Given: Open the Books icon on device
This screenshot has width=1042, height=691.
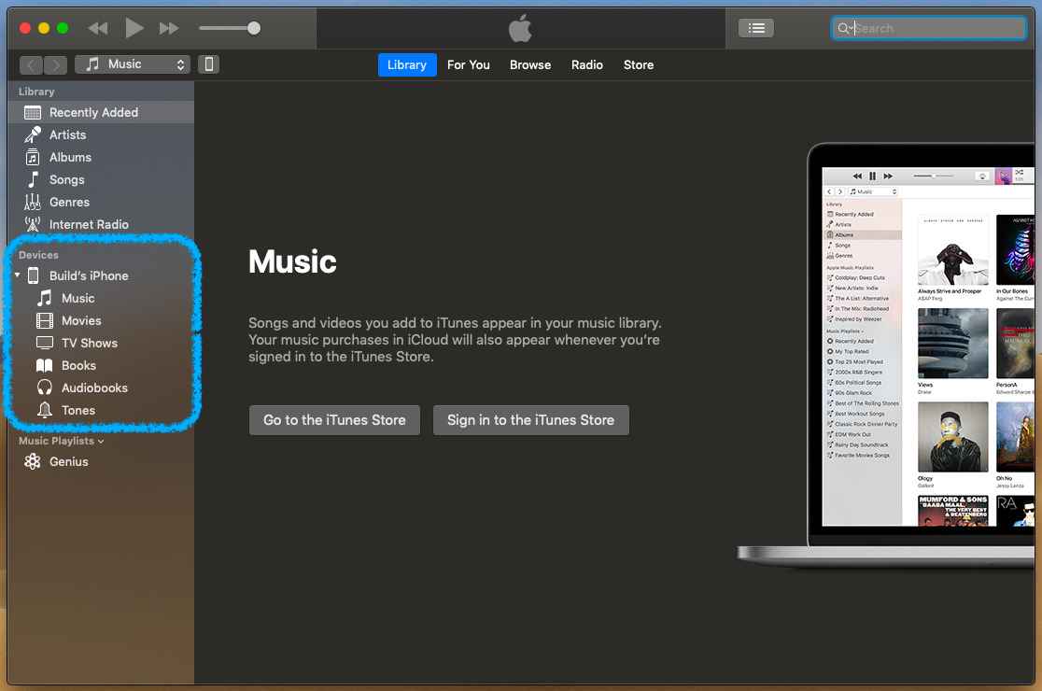Looking at the screenshot, I should point(45,365).
